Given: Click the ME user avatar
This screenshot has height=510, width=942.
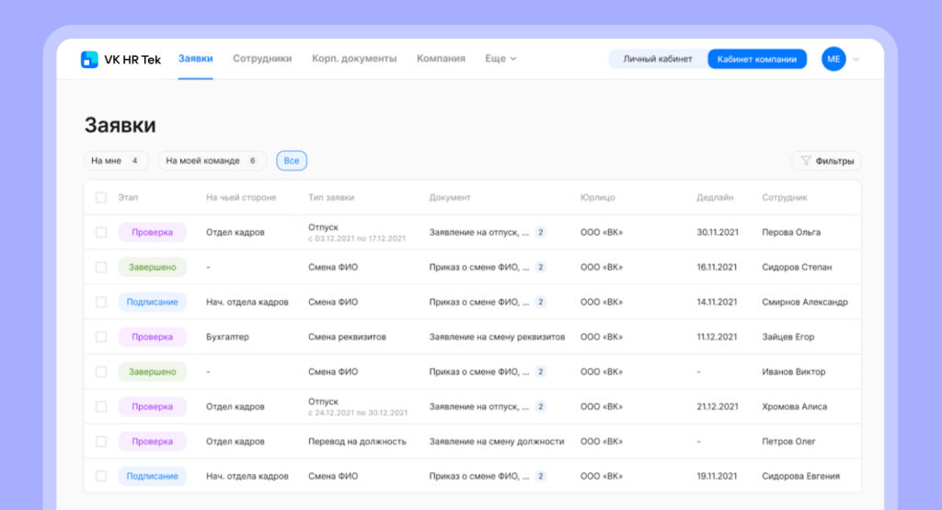Looking at the screenshot, I should (833, 59).
